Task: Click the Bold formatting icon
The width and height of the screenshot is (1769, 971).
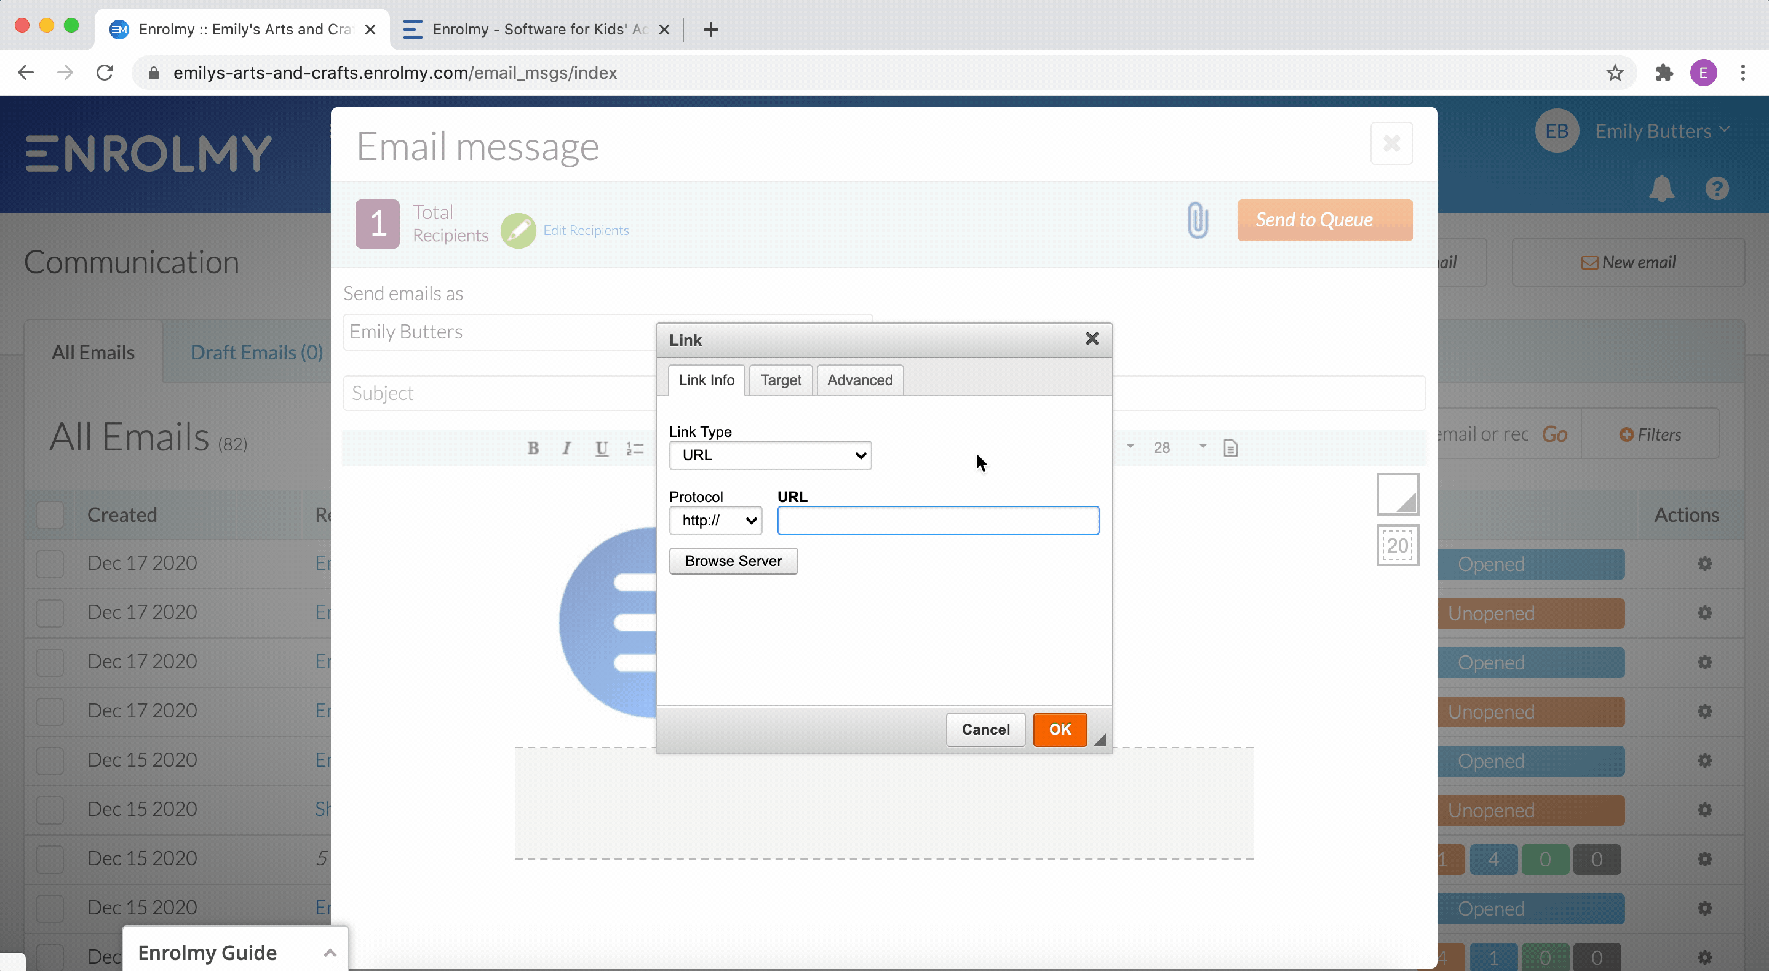Action: click(533, 448)
